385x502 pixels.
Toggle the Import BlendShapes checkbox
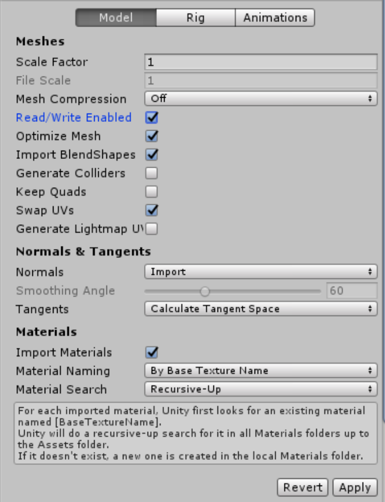point(152,155)
